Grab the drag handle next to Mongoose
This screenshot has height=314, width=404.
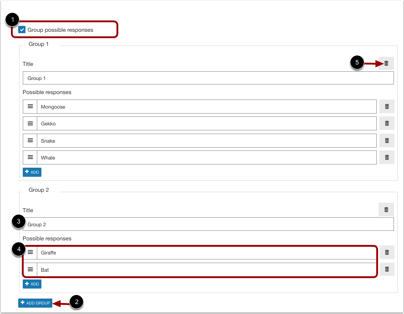pyautogui.click(x=30, y=106)
